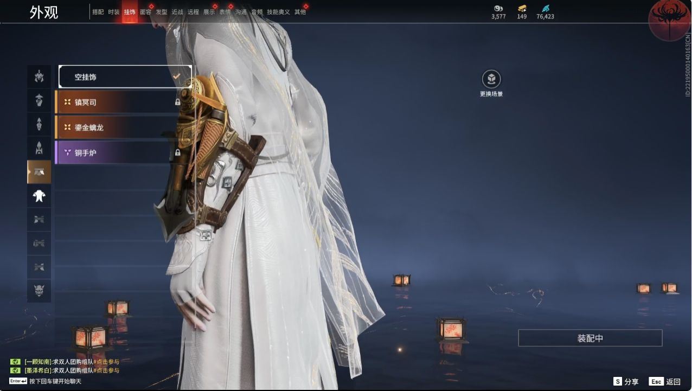
Task: Click the 更换场景 change scene icon
Action: (x=491, y=80)
